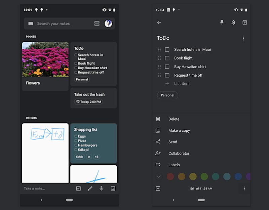Open the add-content plus box menu
Screen dimensions: 269x210
[158, 188]
